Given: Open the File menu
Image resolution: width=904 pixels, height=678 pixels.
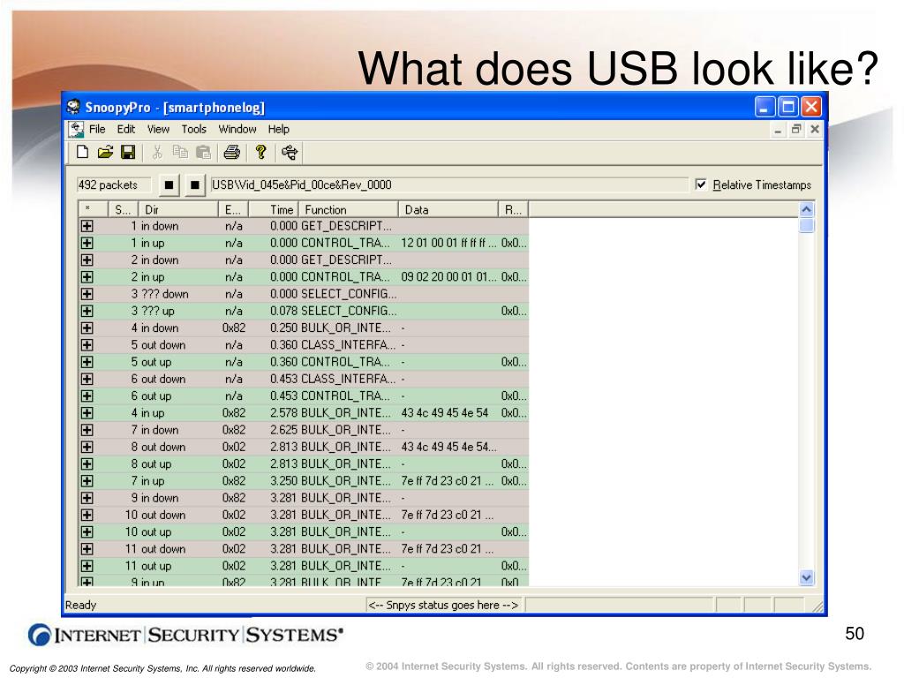Looking at the screenshot, I should tap(97, 129).
